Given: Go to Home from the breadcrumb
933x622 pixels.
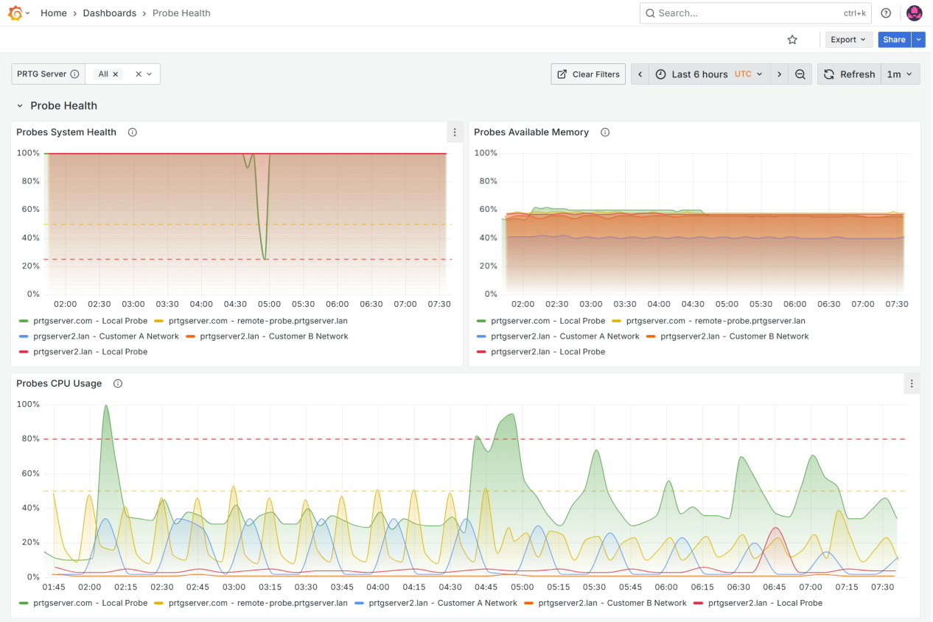Looking at the screenshot, I should (53, 13).
